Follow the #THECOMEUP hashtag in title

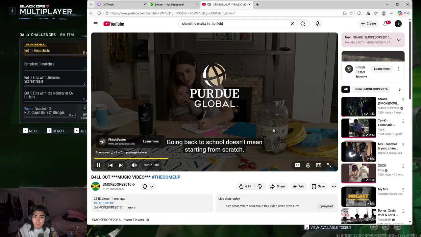point(166,177)
